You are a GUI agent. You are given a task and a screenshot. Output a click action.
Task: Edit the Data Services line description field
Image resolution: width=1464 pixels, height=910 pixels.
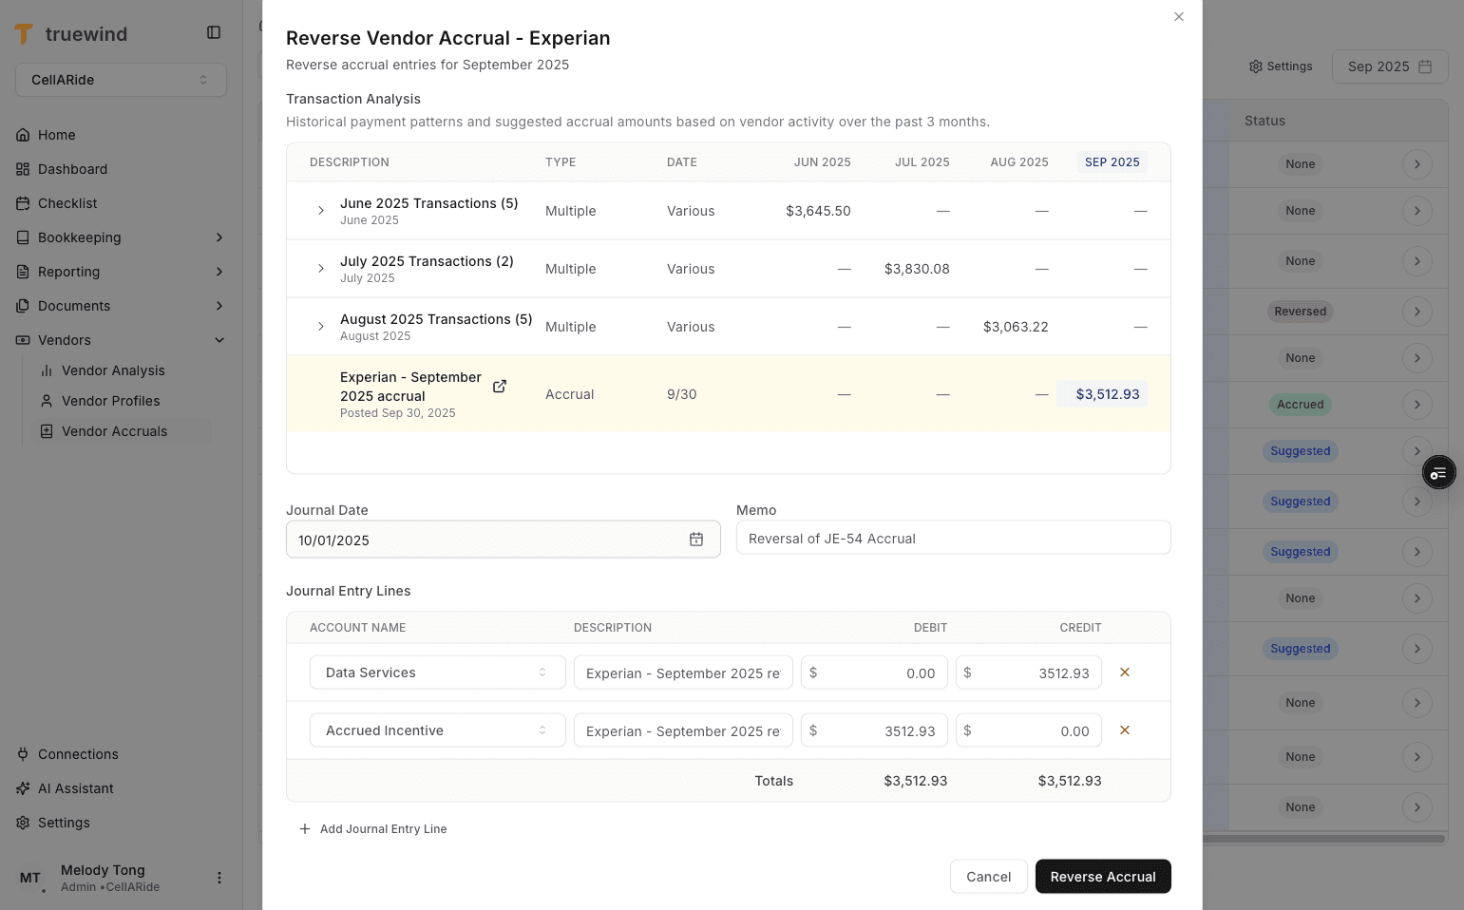pos(683,673)
